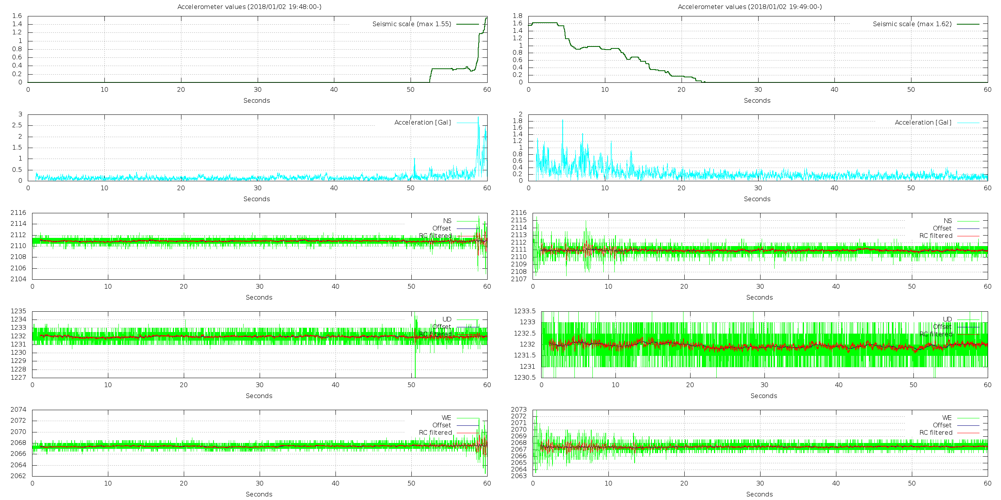
Task: Click the WE legend label in the left plot
Action: (x=447, y=418)
